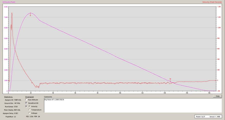Screen dimensions: 225x120
Task: Choose the Voltage radio button
Action: 30,113
